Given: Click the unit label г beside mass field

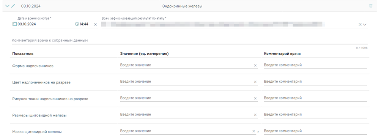Looking at the screenshot, I should tap(258, 132).
